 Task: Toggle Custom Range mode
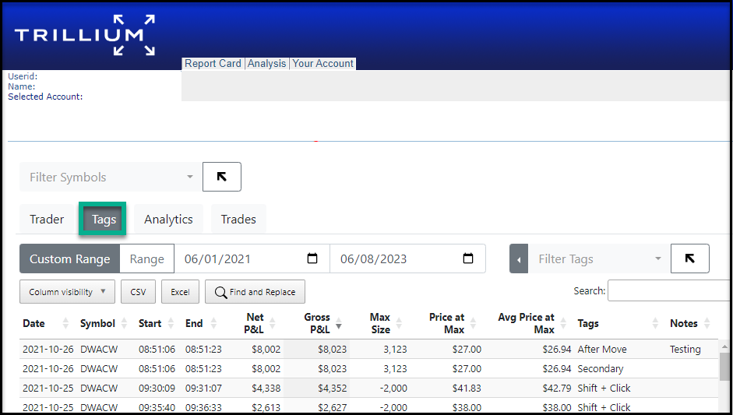point(70,259)
